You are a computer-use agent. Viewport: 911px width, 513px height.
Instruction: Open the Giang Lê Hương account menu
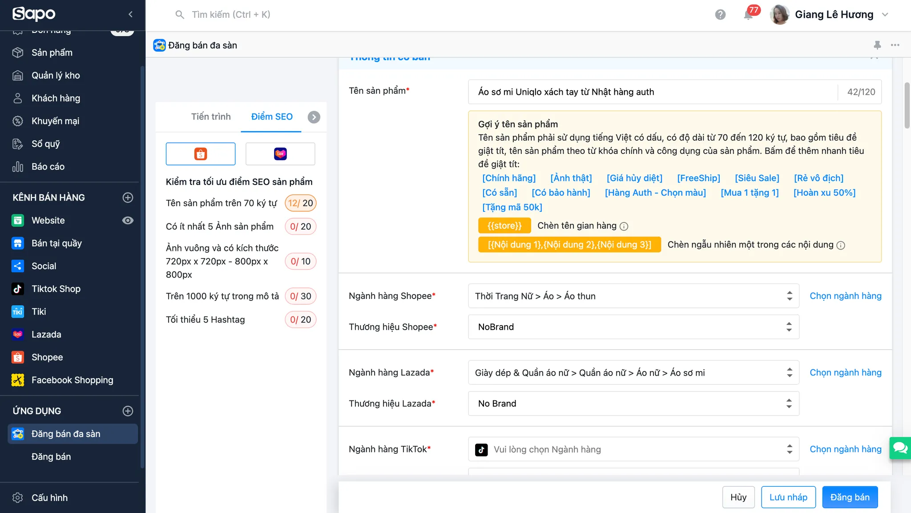(x=834, y=15)
